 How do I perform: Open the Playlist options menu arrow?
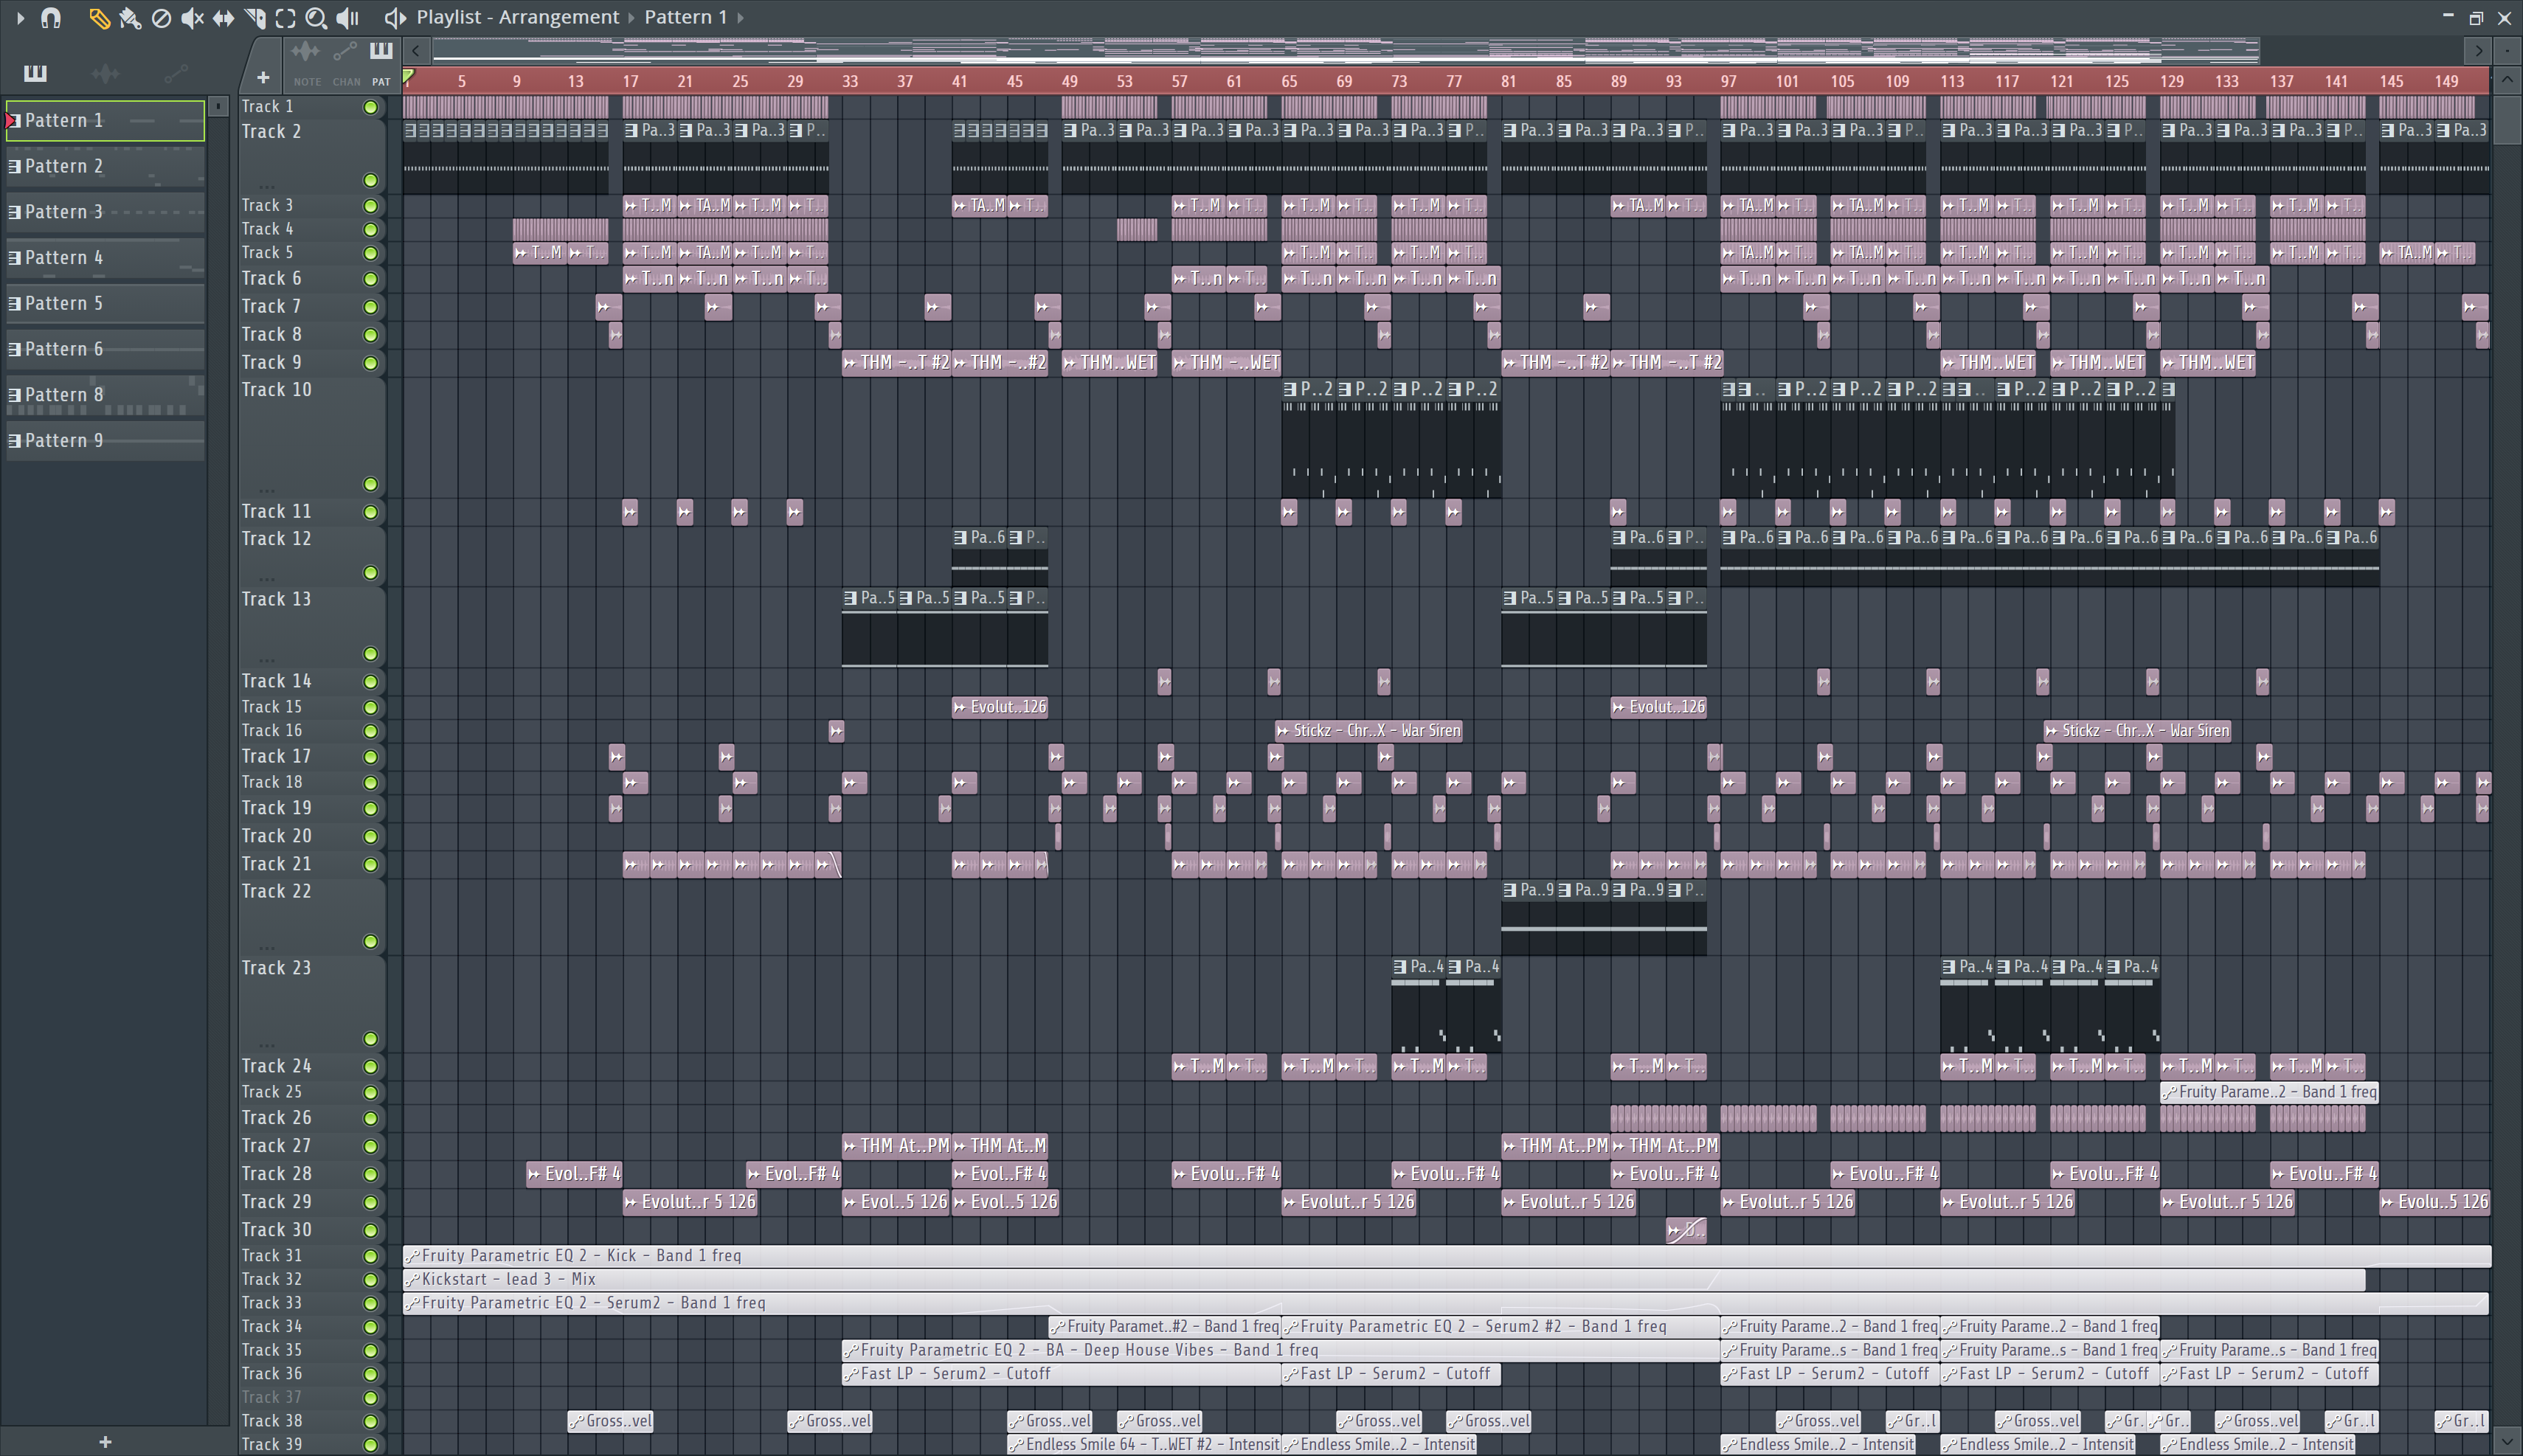(x=20, y=17)
